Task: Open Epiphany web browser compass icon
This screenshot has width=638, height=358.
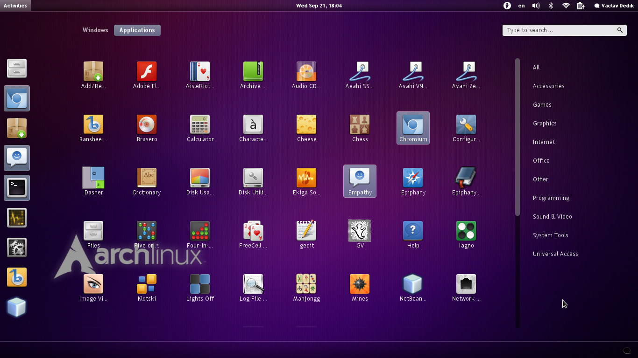Action: coord(413,181)
